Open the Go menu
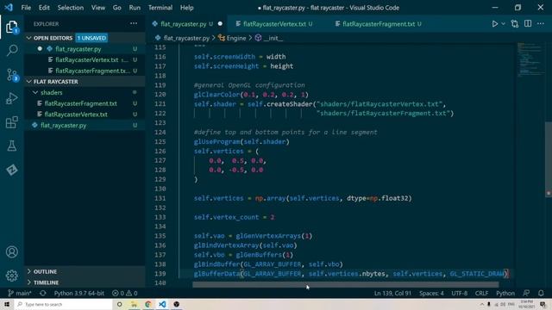This screenshot has height=310, width=552. coord(117,8)
